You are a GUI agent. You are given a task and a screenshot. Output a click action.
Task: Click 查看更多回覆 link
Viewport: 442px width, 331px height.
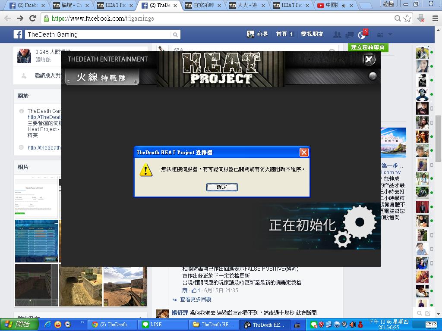point(196,300)
